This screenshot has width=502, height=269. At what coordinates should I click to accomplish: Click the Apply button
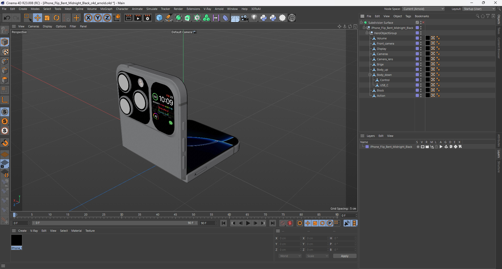point(345,256)
